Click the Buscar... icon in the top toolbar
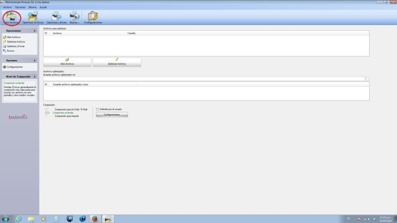This screenshot has height=223, width=397. click(x=75, y=18)
